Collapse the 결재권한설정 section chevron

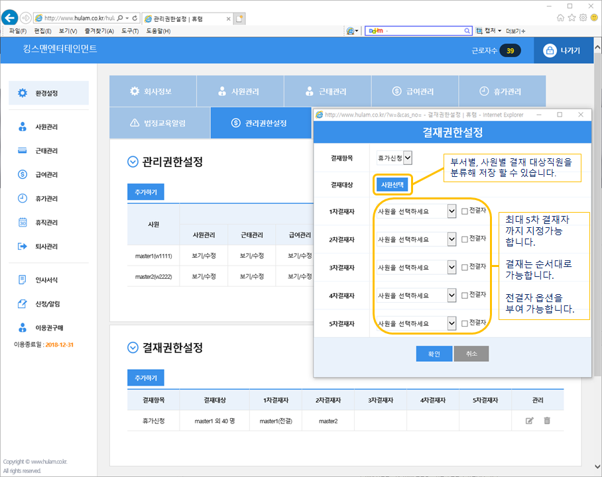click(x=132, y=348)
